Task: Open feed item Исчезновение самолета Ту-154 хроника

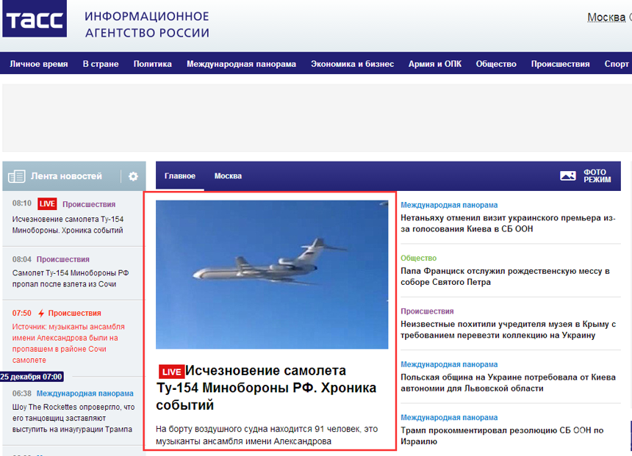Action: pos(68,225)
